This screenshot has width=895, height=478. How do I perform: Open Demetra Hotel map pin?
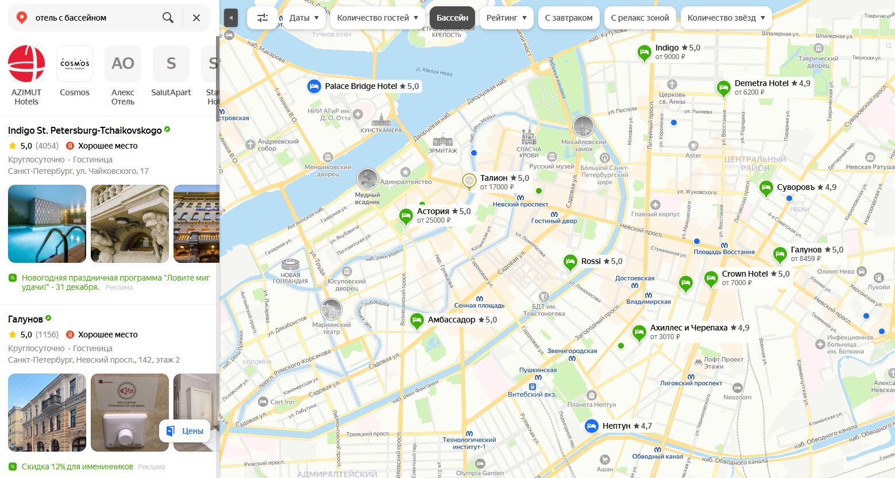pos(724,88)
